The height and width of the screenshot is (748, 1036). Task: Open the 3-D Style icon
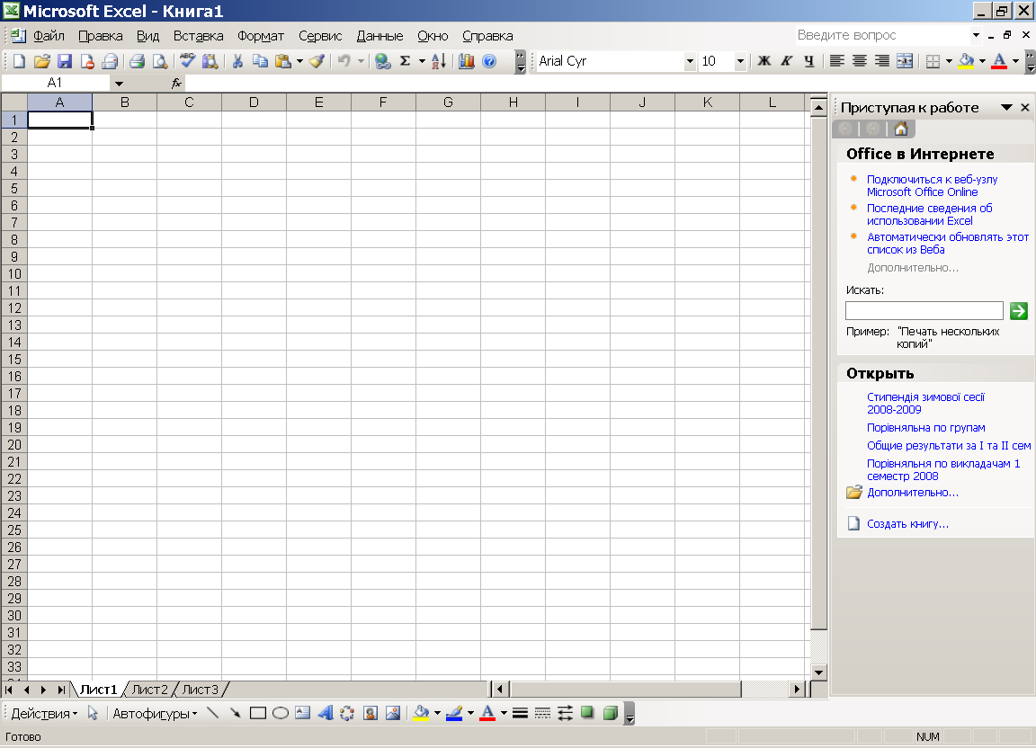tap(611, 713)
